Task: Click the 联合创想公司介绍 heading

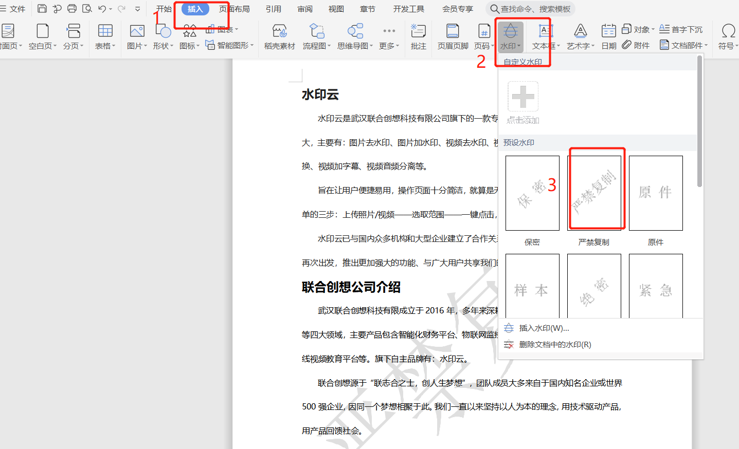Action: 351,287
